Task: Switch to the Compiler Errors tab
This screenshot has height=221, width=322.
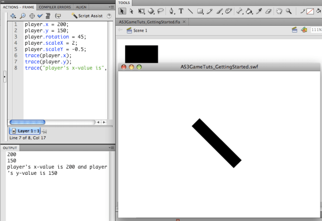Action: 55,7
